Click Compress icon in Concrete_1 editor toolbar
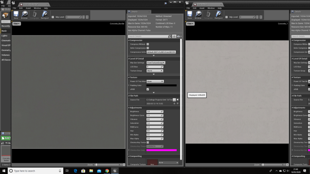 pos(208,15)
